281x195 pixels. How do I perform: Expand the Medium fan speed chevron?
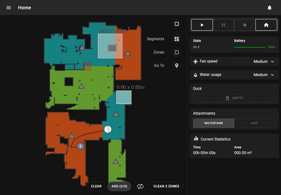pyautogui.click(x=271, y=61)
